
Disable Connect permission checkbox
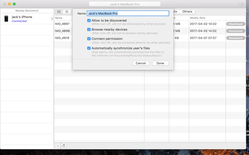[x=89, y=38]
